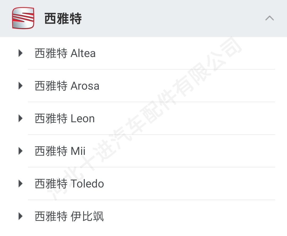Tap the word Altea in the list
Viewport: 287px width, 236px height.
(x=83, y=53)
